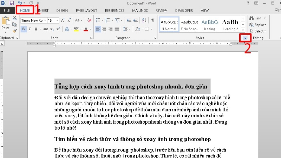Viewport: 281px width, 158px height.
Task: Apply the Heading 1 style
Action: point(210,25)
